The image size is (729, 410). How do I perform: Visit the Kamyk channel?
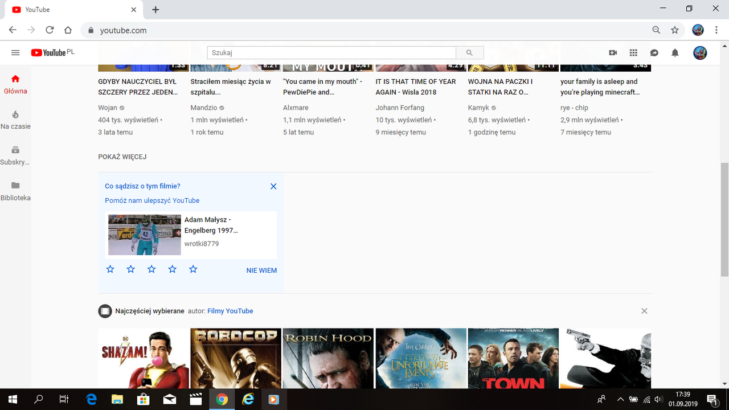coord(478,108)
